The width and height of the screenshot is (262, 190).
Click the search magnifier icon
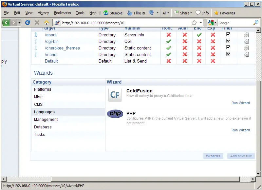tap(256, 23)
